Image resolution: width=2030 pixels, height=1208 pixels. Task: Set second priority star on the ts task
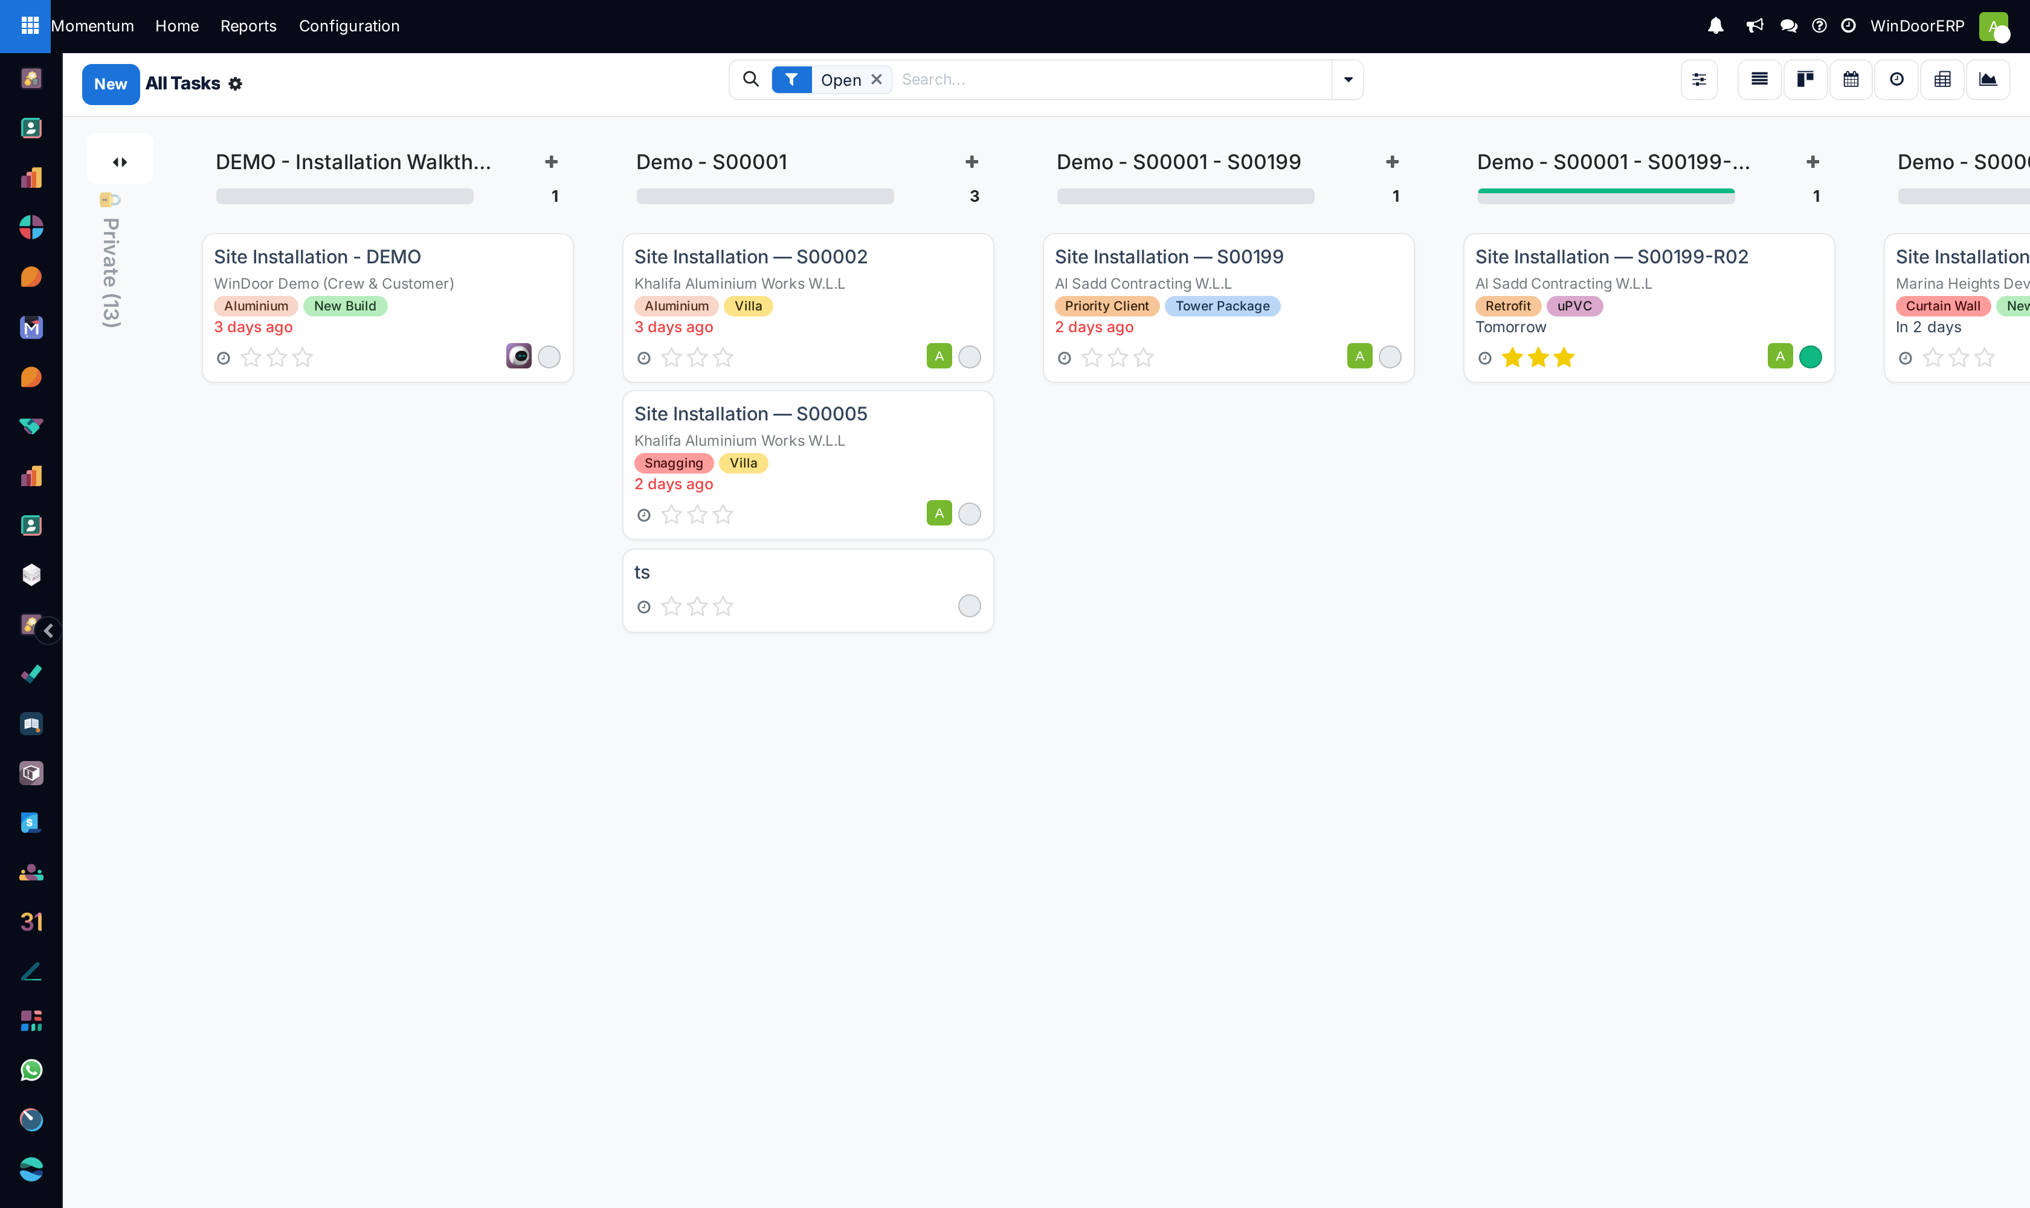click(x=697, y=606)
